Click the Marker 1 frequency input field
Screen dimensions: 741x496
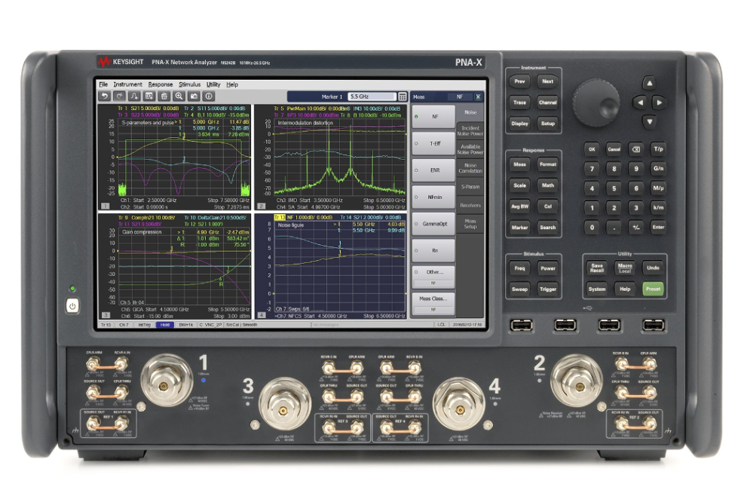click(x=372, y=96)
